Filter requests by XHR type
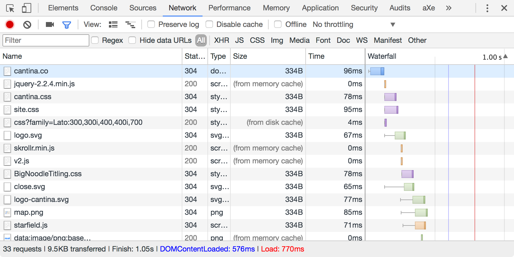 click(222, 40)
